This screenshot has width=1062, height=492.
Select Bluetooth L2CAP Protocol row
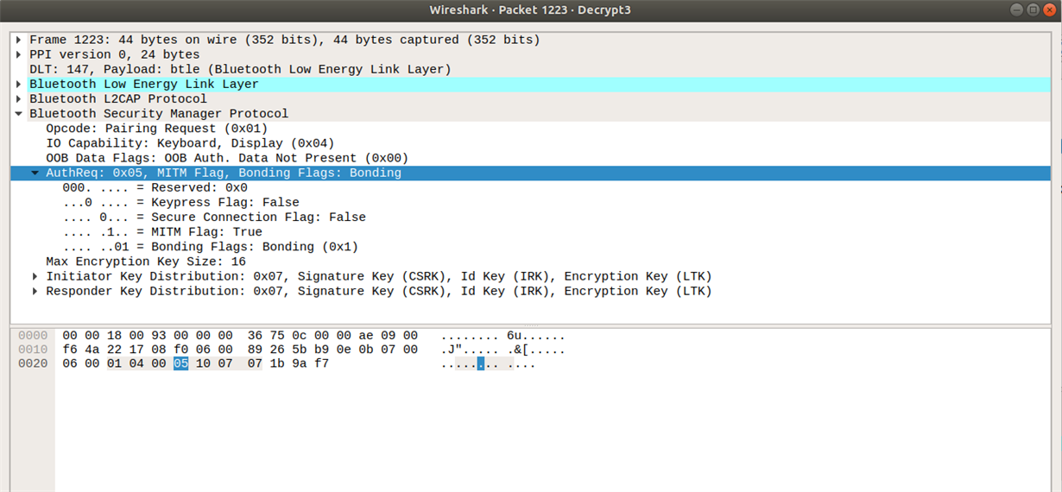531,98
